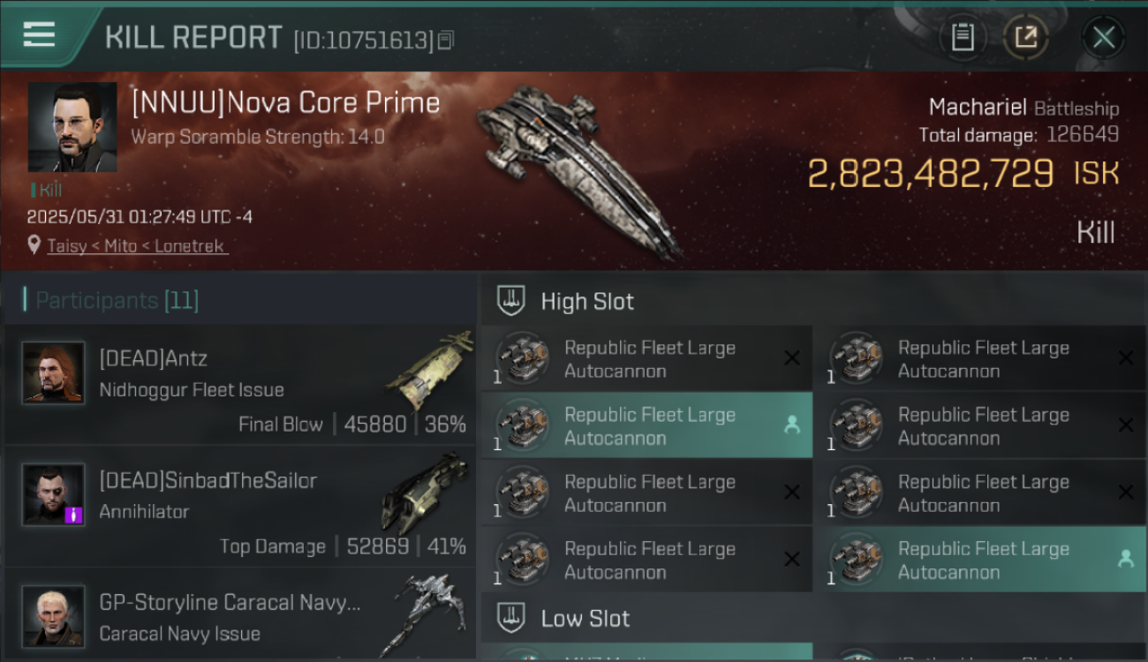Select the Participants [11] tab header

pos(117,301)
